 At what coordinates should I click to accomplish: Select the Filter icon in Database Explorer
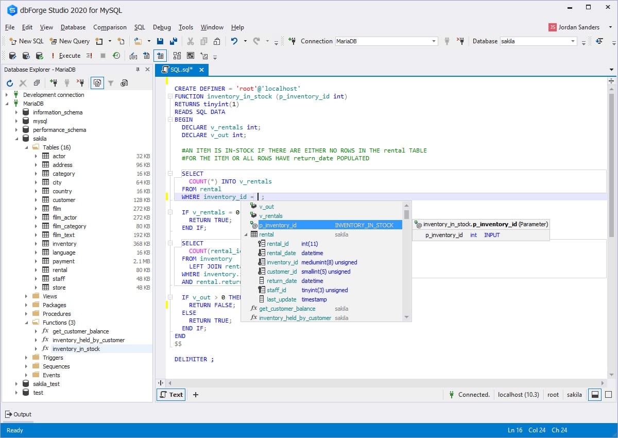click(111, 82)
